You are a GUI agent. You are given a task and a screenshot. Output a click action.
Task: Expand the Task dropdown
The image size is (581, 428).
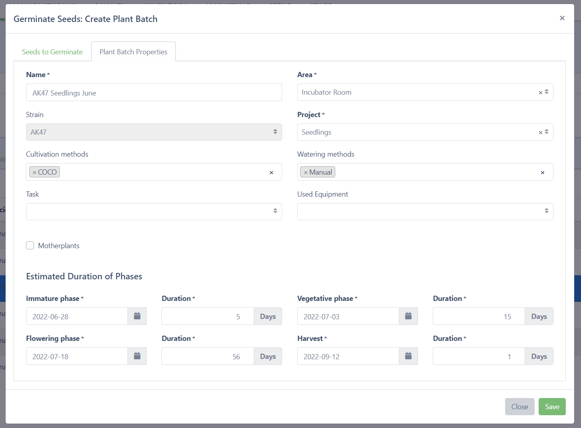coord(154,211)
